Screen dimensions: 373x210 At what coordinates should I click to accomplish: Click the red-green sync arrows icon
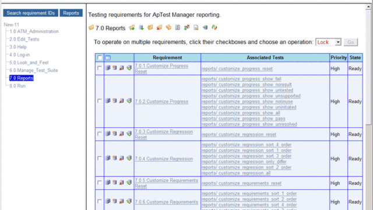pyautogui.click(x=186, y=27)
